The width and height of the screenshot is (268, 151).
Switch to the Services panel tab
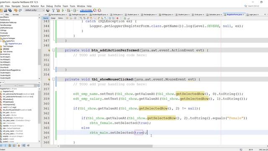coord(15,15)
